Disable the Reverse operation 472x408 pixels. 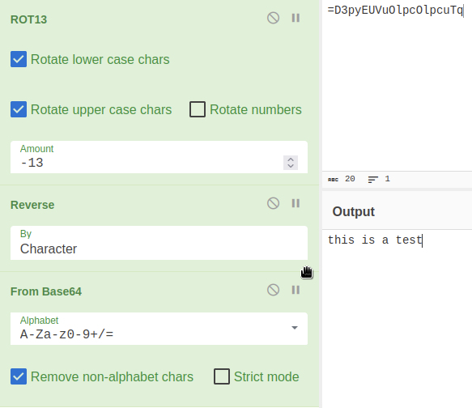pos(273,203)
